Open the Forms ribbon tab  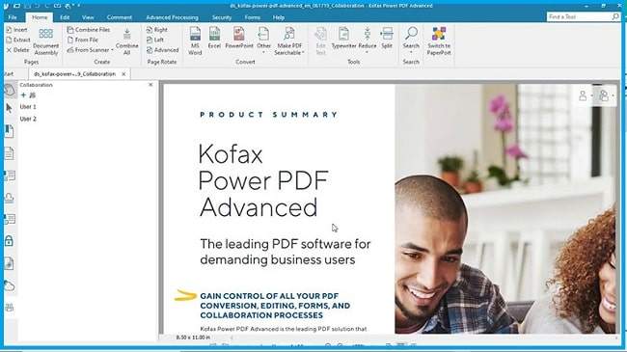253,17
